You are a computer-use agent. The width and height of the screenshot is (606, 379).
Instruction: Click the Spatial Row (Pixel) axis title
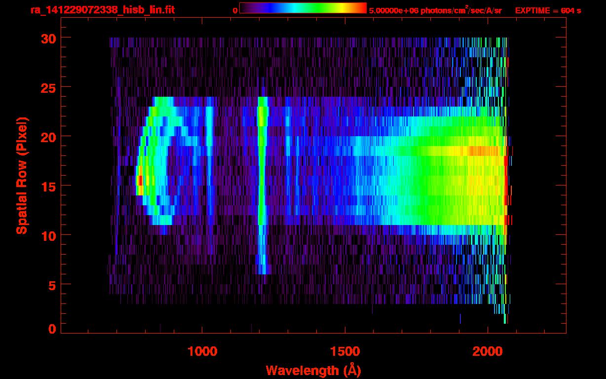click(21, 176)
